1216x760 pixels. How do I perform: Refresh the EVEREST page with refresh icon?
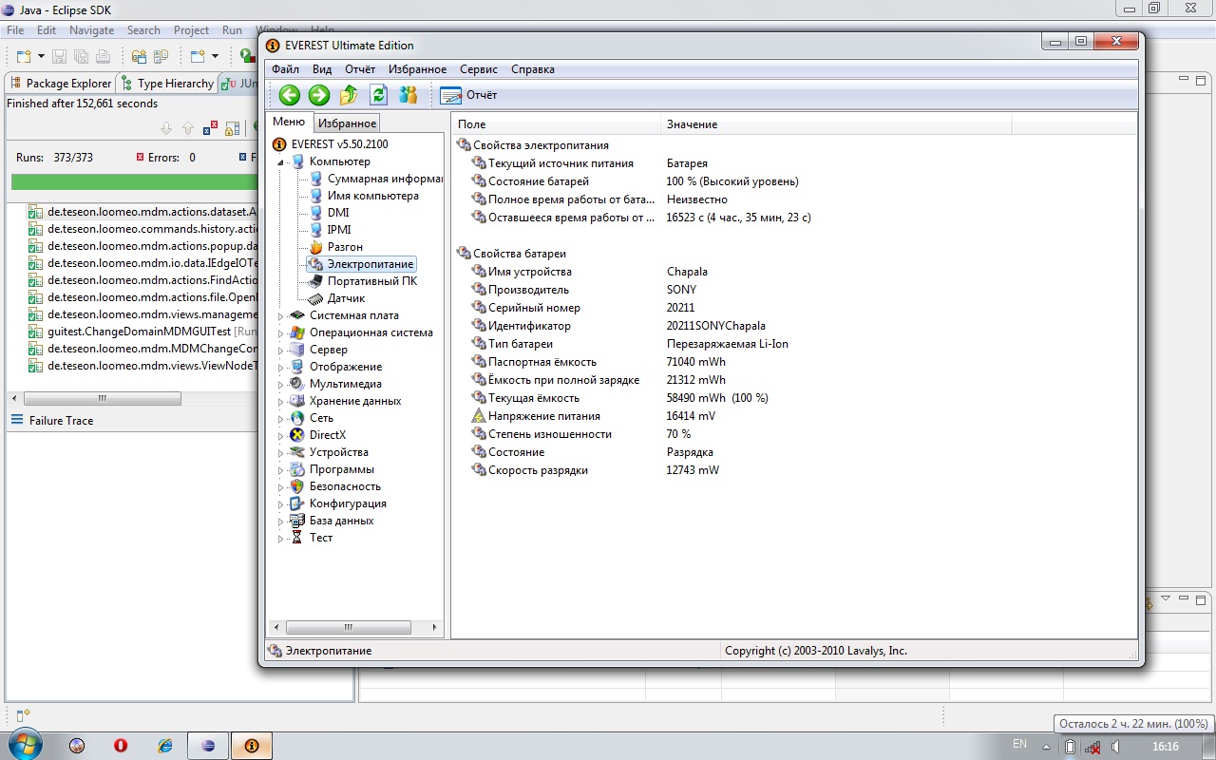pyautogui.click(x=378, y=94)
